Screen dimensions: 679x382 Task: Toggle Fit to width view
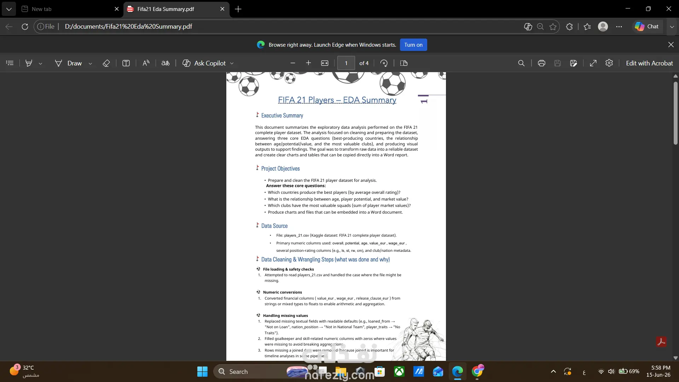(325, 63)
